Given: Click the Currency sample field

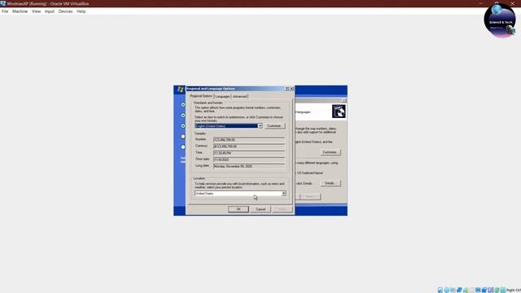Looking at the screenshot, I should pyautogui.click(x=249, y=146).
